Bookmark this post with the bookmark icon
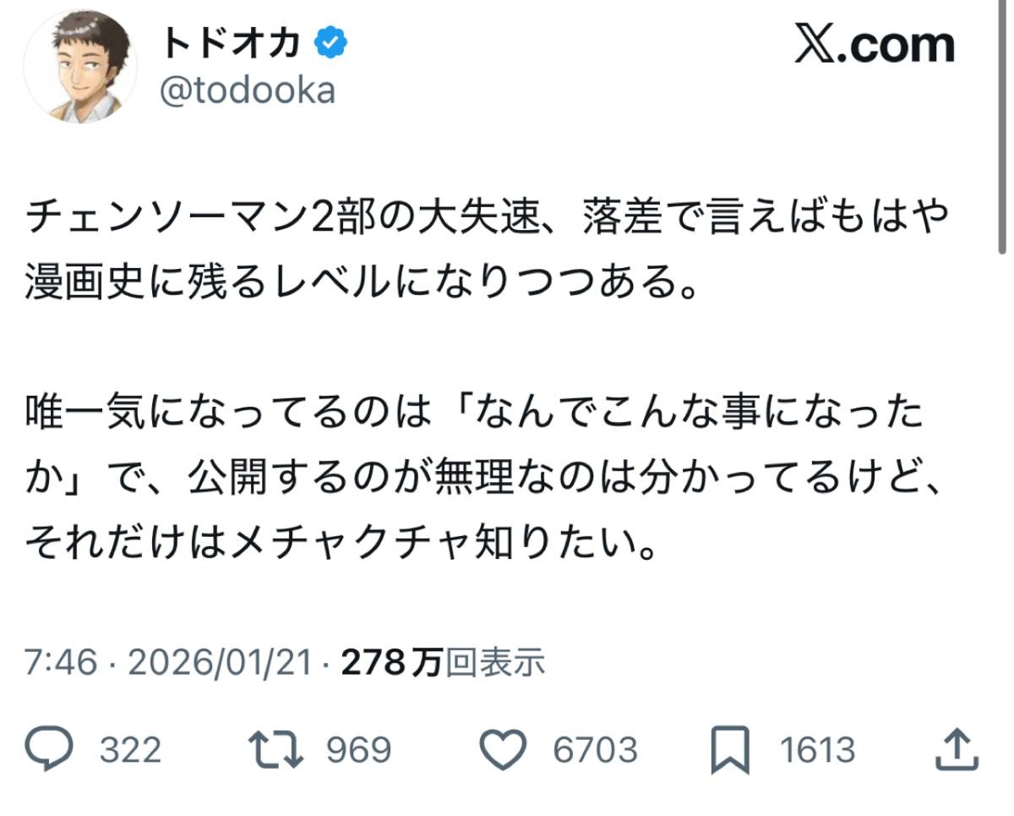This screenshot has height=816, width=1014. [730, 749]
